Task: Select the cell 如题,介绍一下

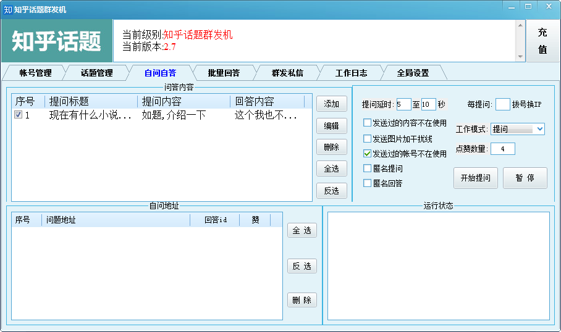Action: (174, 115)
